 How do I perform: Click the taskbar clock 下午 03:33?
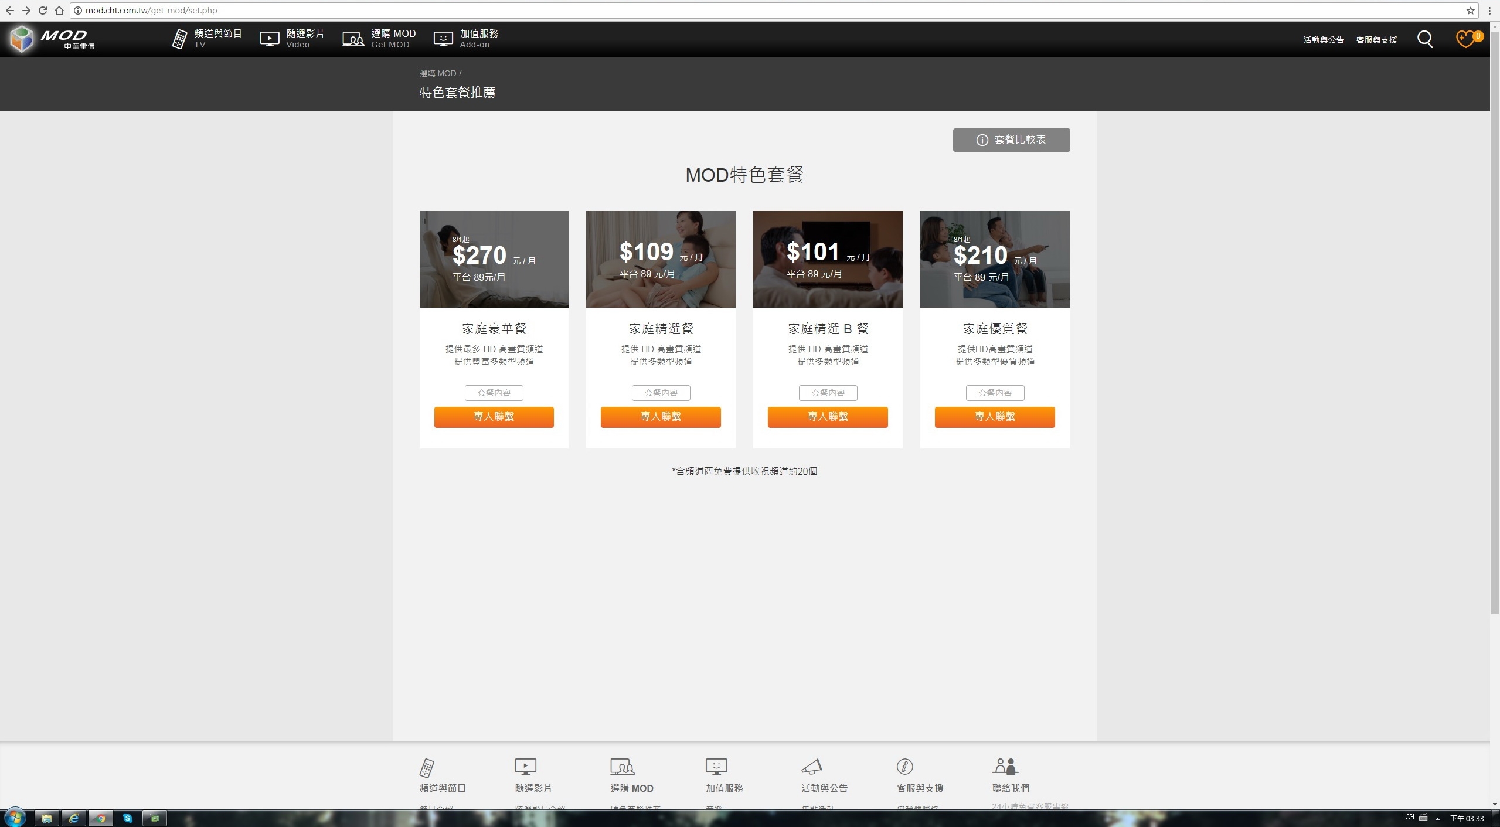click(1467, 818)
